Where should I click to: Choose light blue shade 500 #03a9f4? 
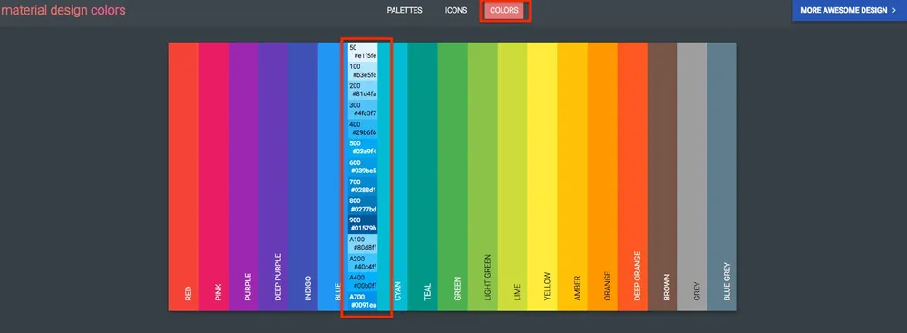pos(364,148)
